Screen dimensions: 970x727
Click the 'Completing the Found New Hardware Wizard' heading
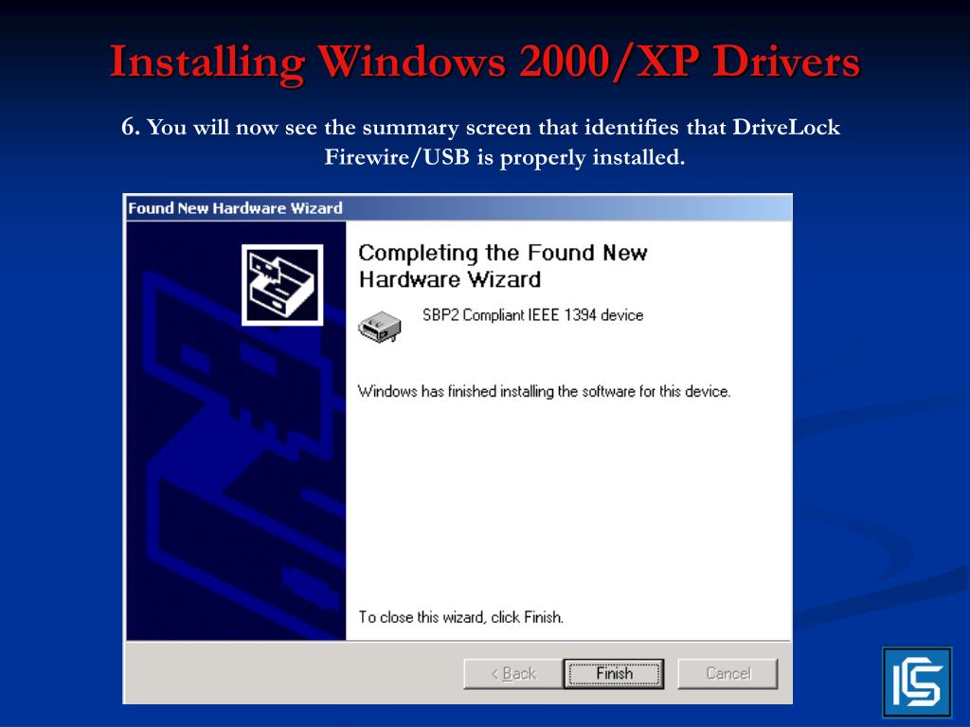[502, 266]
